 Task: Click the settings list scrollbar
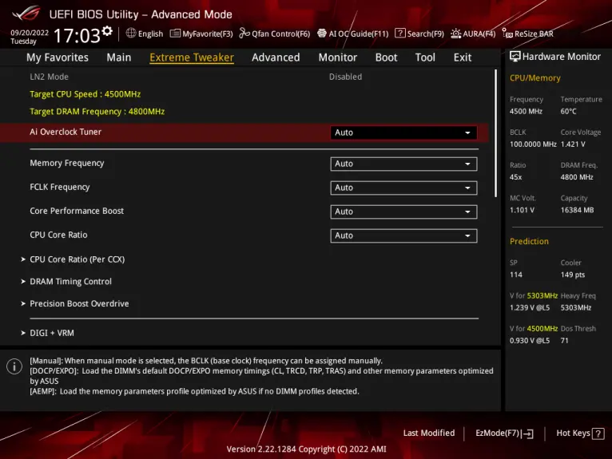tap(495, 133)
